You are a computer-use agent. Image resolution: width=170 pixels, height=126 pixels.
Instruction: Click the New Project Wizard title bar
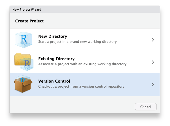tap(84, 10)
